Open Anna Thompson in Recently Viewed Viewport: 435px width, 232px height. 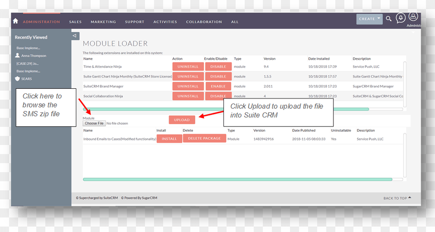pos(34,56)
